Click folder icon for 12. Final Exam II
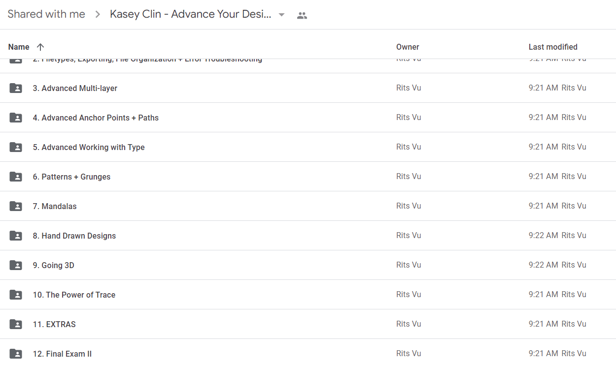 16,354
